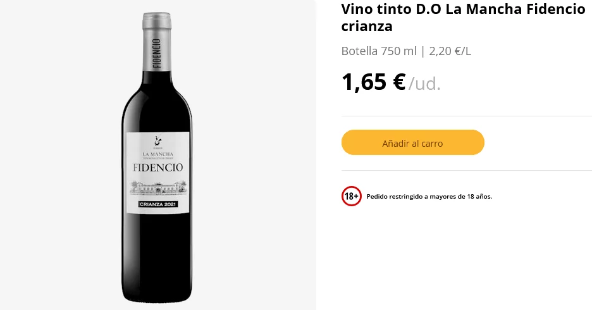Click the Botella 750 ml text
This screenshot has width=592, height=310.
tap(379, 51)
